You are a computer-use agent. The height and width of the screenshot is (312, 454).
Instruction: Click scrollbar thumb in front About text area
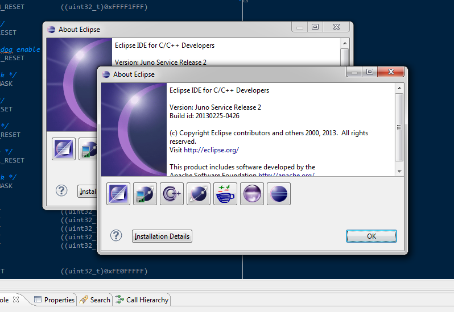[399, 126]
